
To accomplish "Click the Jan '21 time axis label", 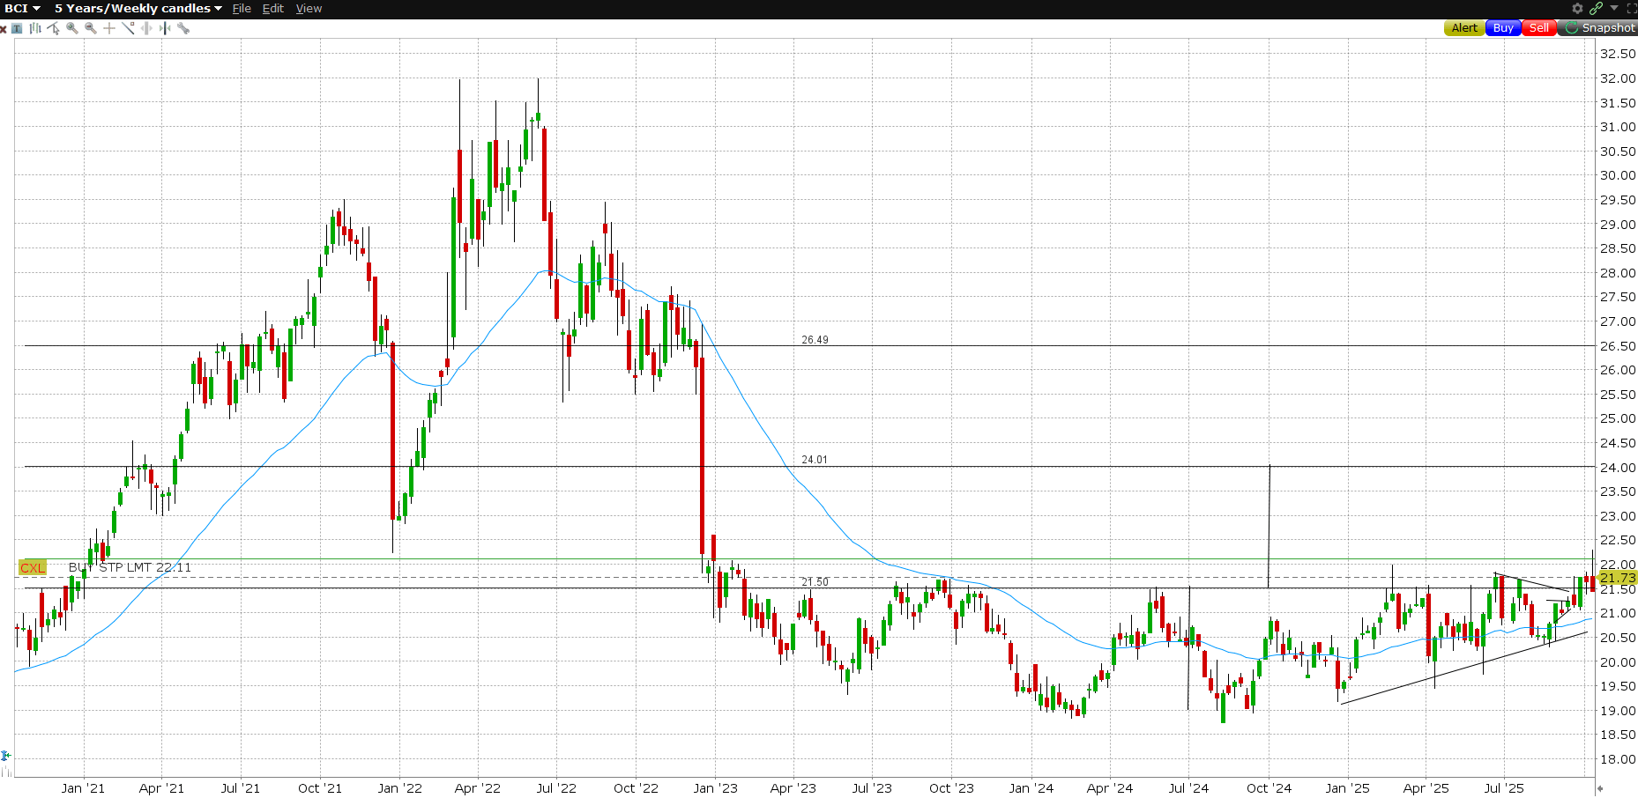I will tap(83, 788).
